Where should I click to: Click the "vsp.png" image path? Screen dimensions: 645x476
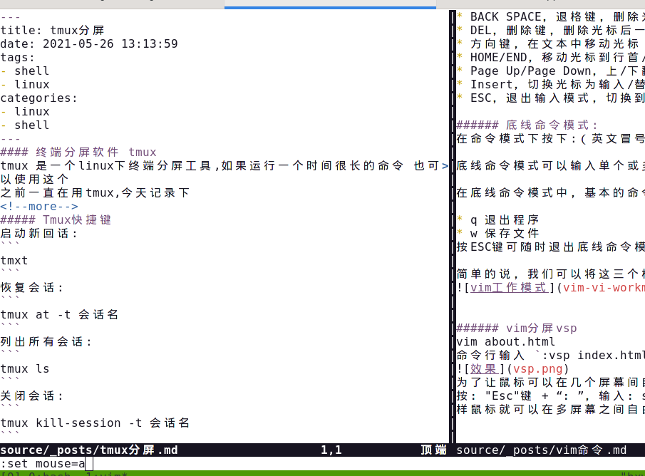point(537,369)
